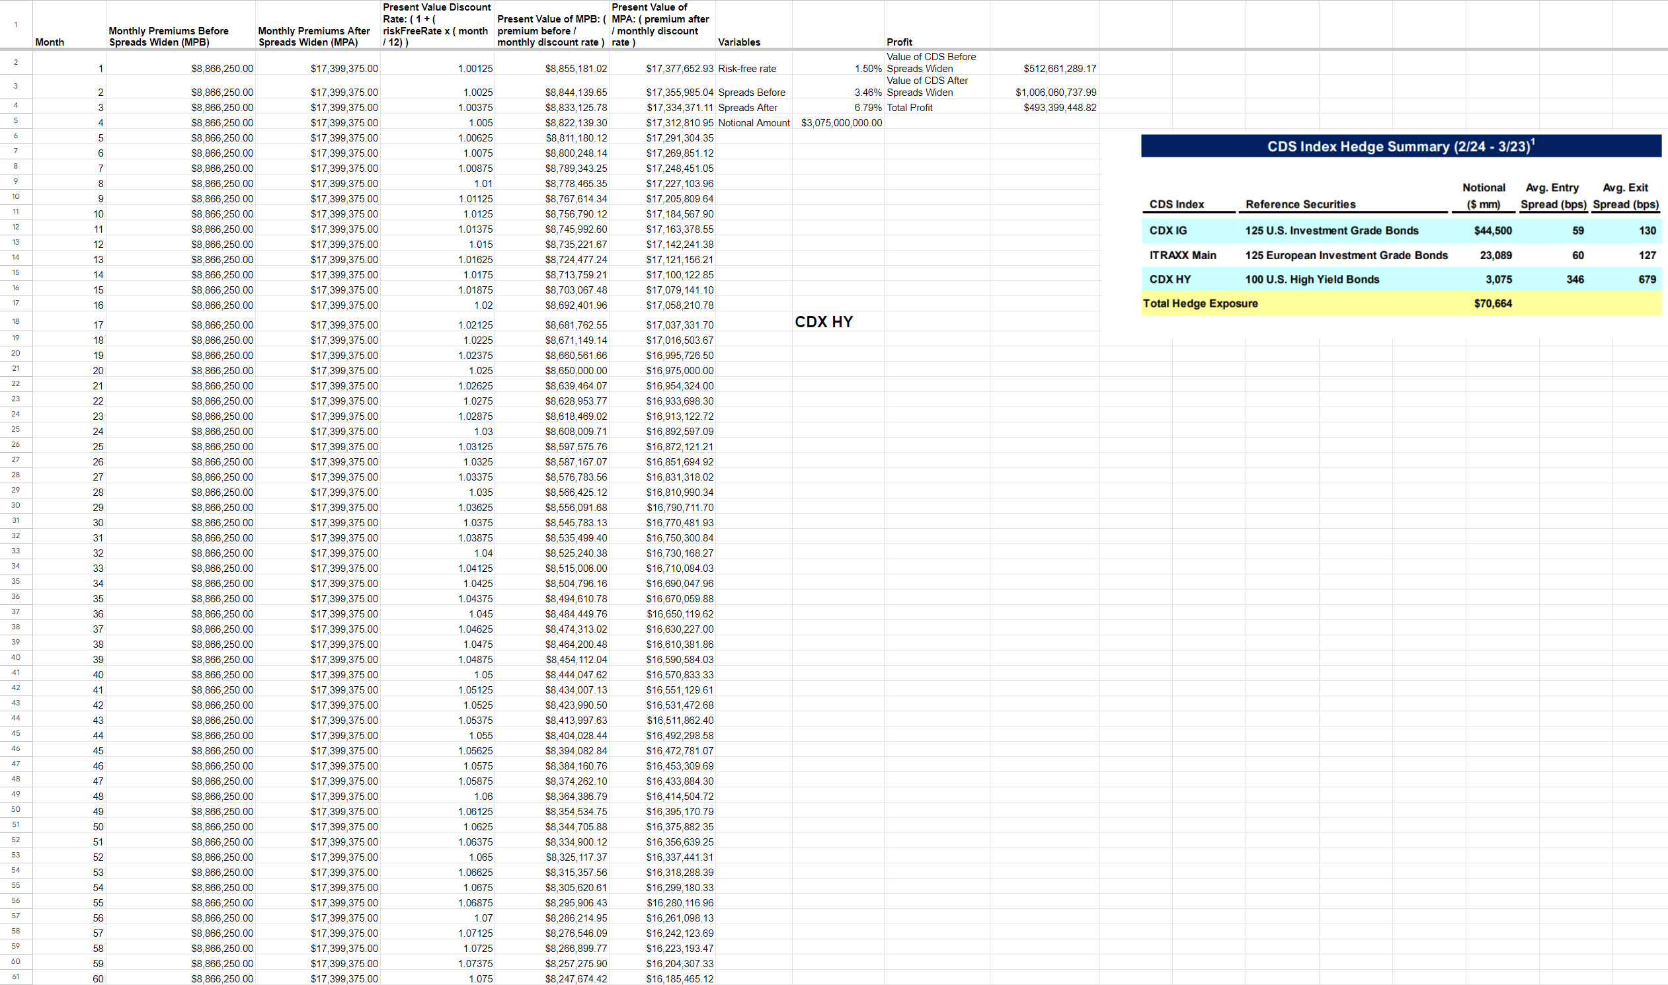Click 'Value of CDS Before Spreads Widen' label
The height and width of the screenshot is (985, 1668).
point(937,63)
